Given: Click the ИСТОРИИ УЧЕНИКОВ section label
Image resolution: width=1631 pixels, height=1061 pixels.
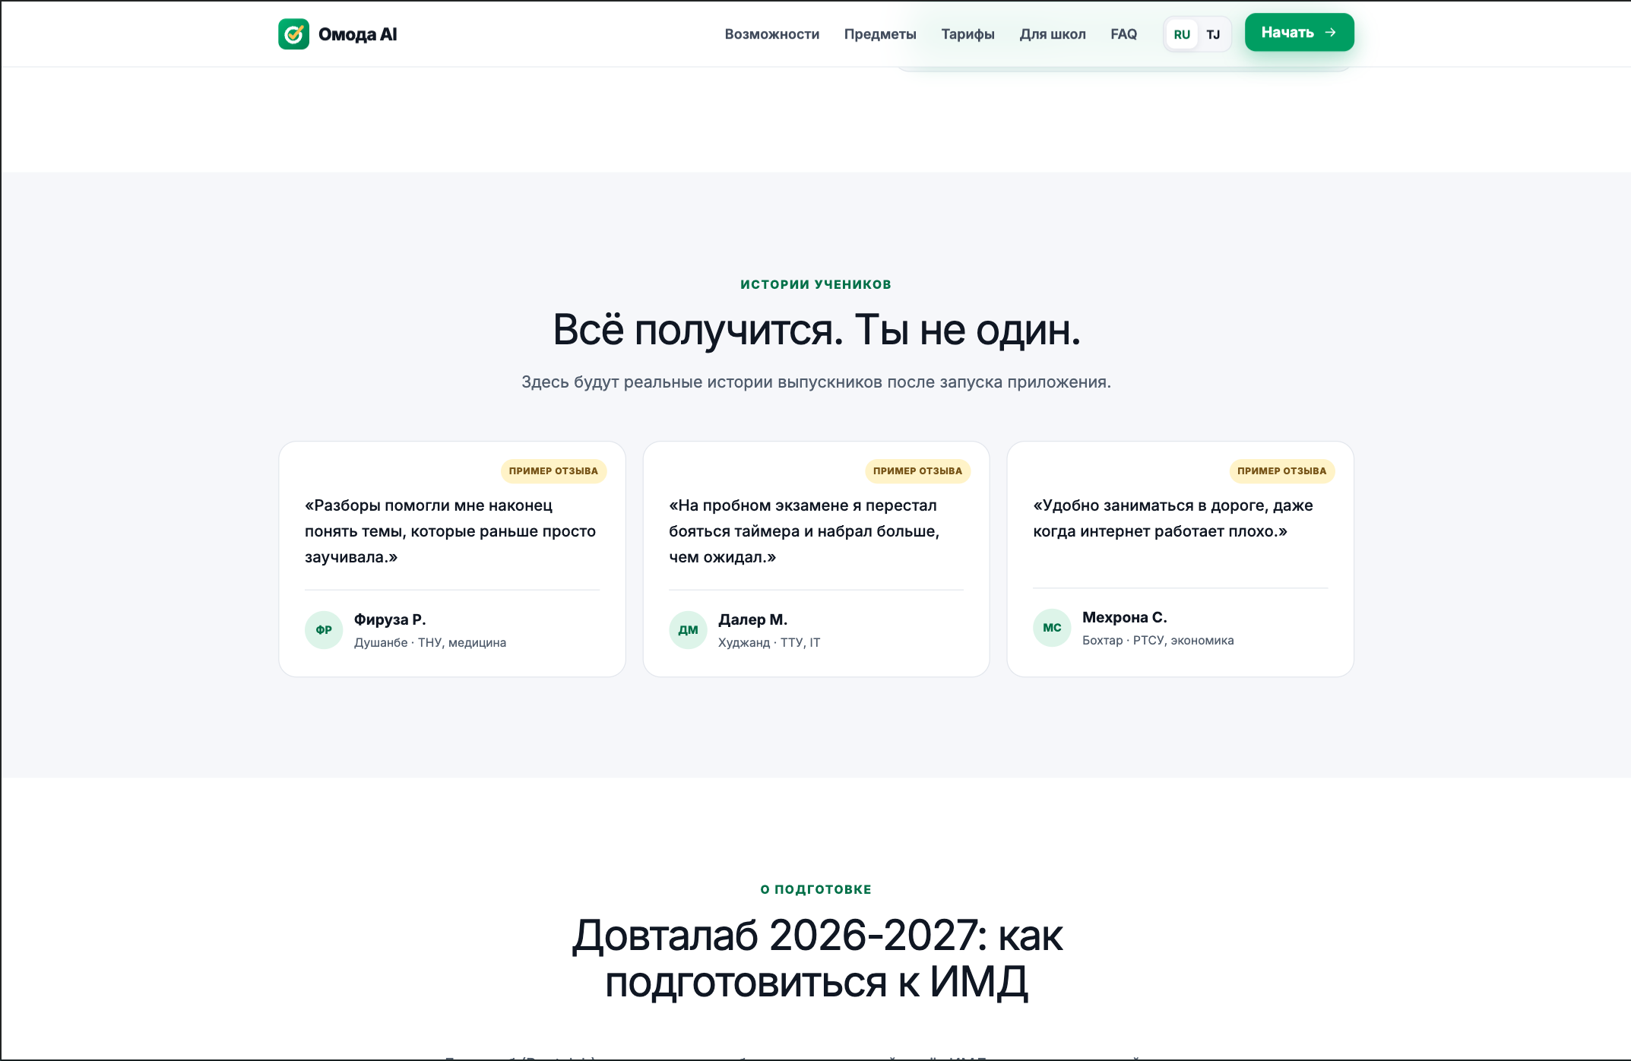Looking at the screenshot, I should point(815,284).
